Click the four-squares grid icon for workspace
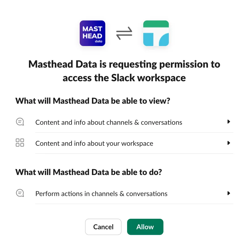The width and height of the screenshot is (244, 250). coord(20,143)
